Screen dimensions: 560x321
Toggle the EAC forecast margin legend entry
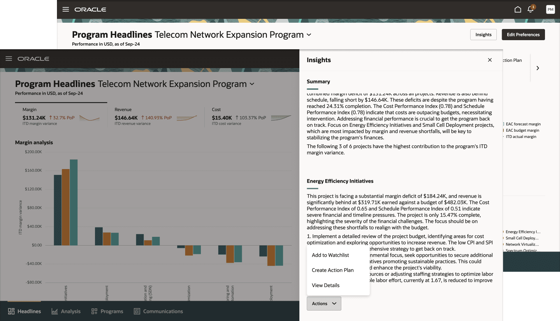click(x=523, y=124)
